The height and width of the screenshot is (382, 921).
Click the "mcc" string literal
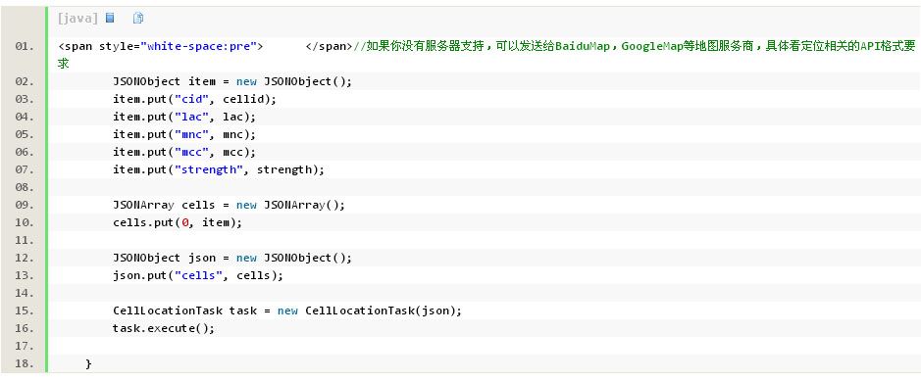(x=191, y=152)
